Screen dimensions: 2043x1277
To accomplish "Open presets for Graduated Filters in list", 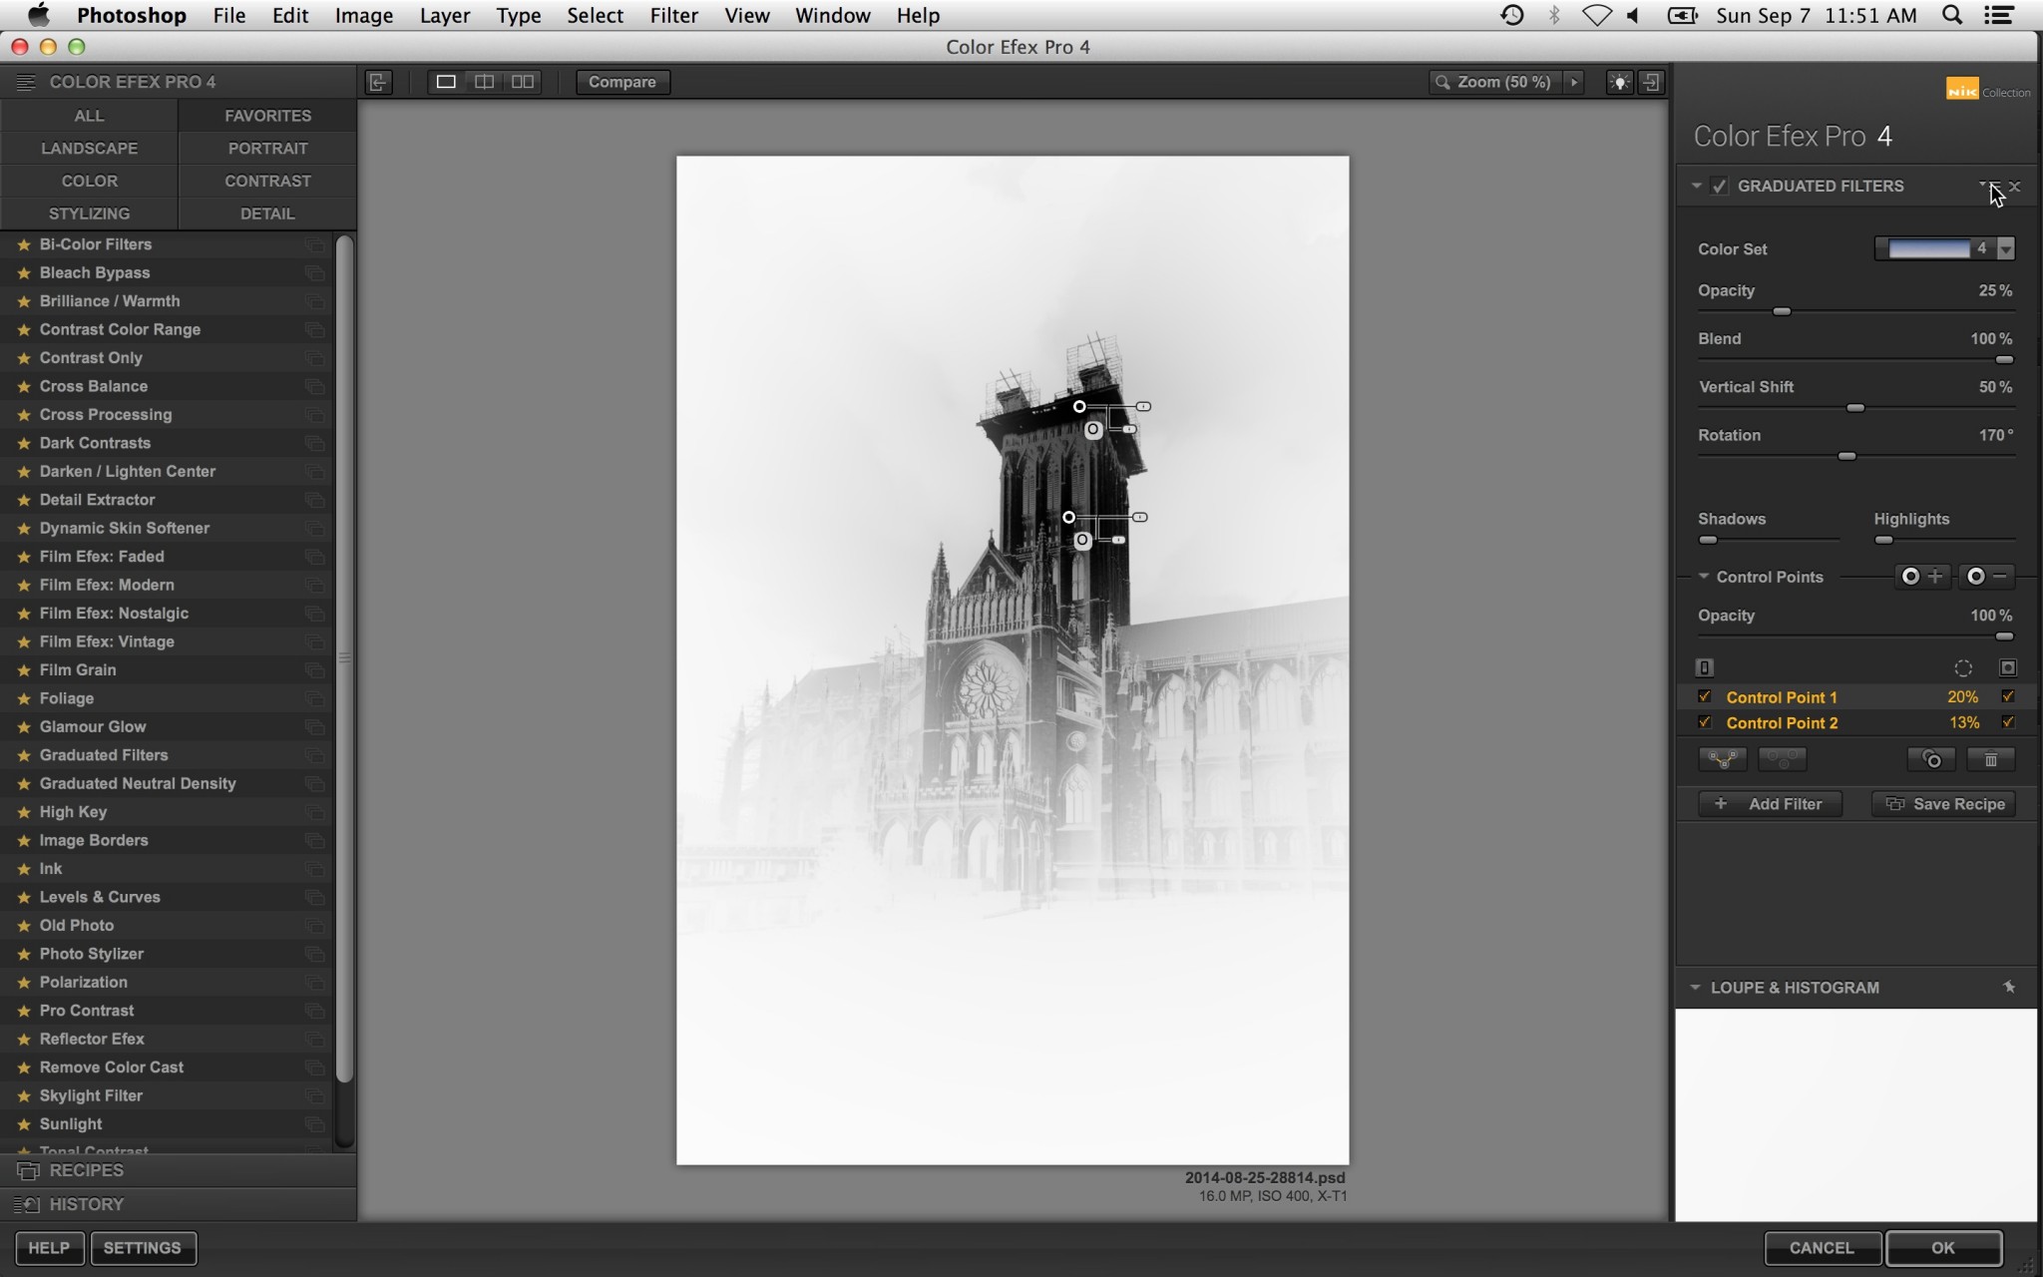I will tap(314, 755).
